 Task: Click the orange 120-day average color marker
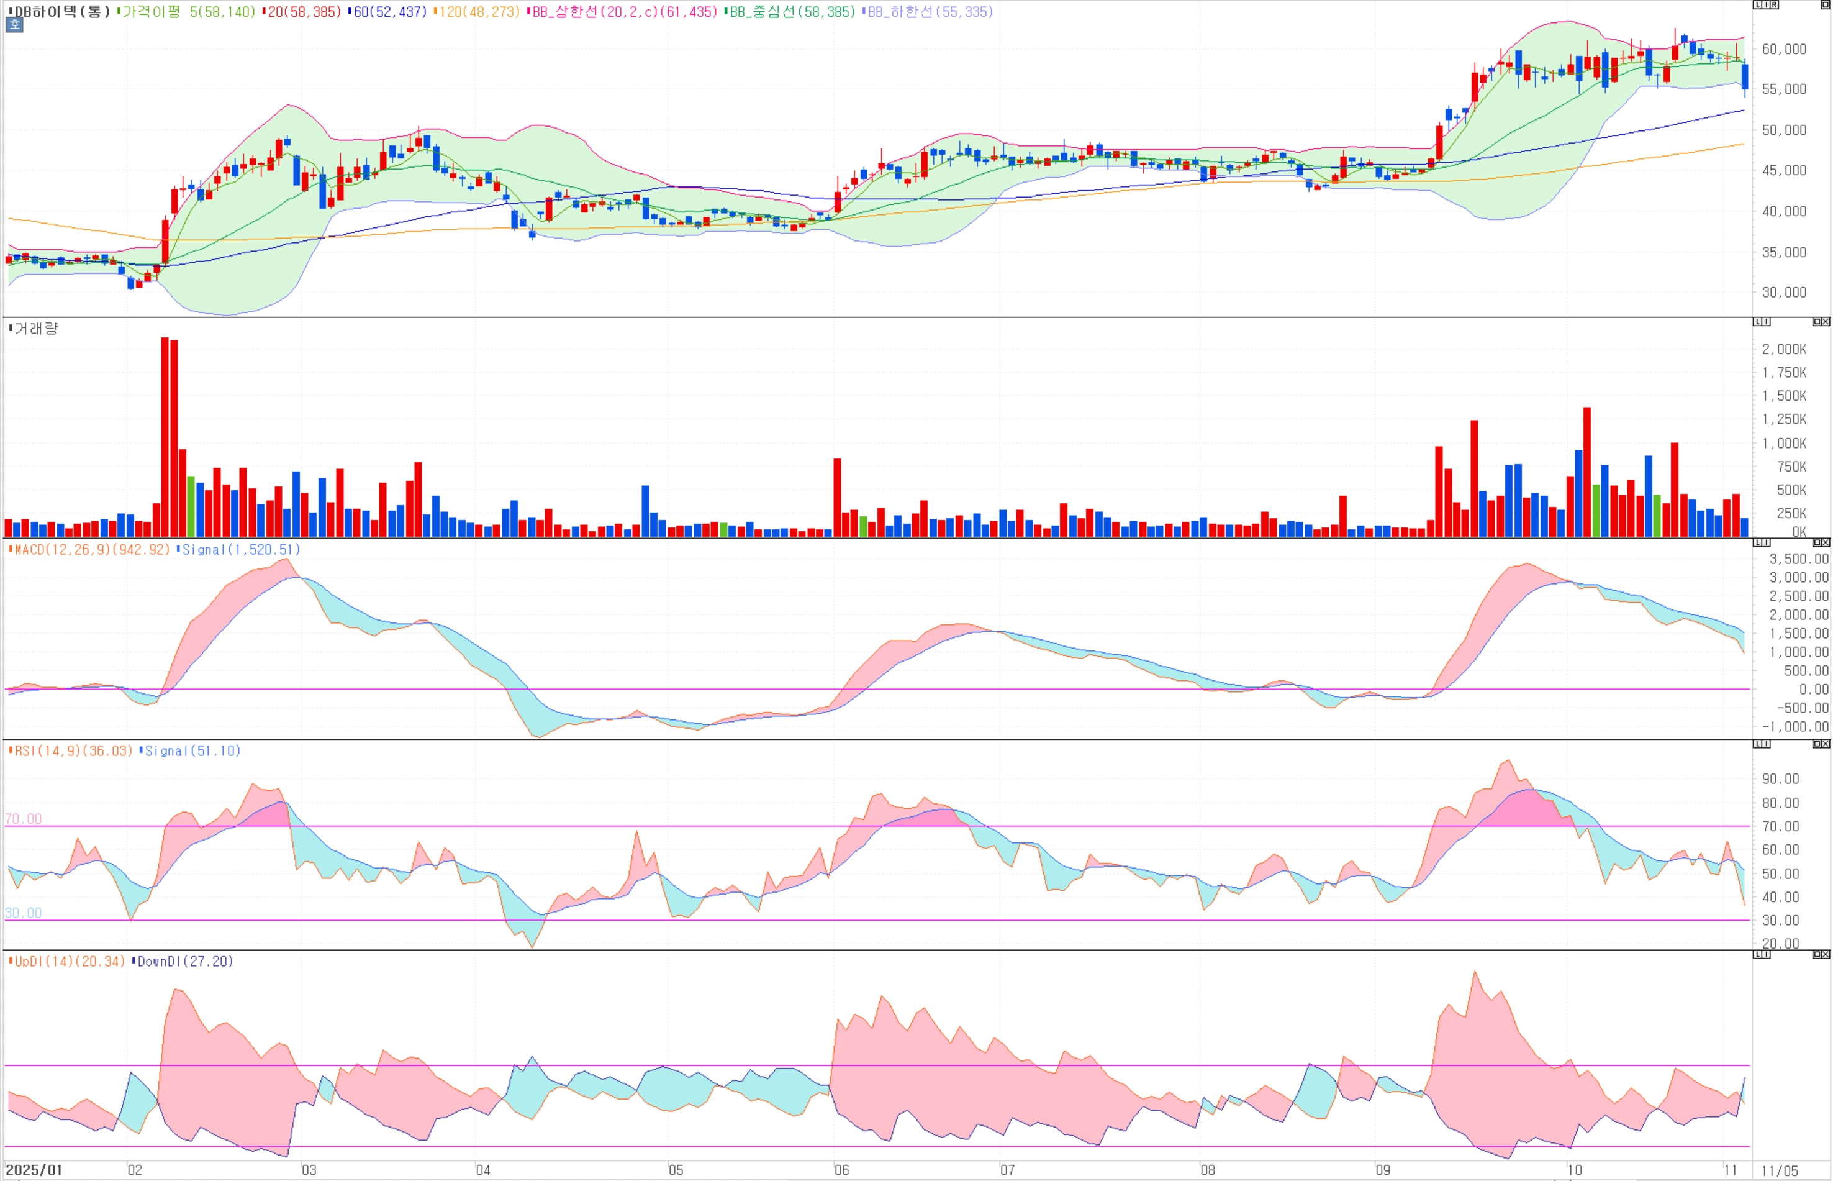[x=435, y=12]
